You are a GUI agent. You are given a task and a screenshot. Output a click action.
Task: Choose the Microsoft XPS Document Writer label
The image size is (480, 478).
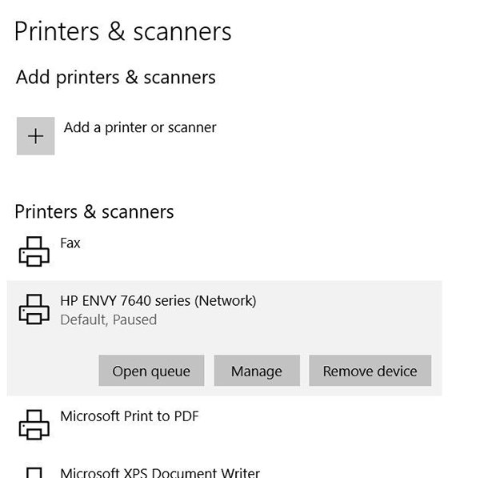[x=160, y=472]
